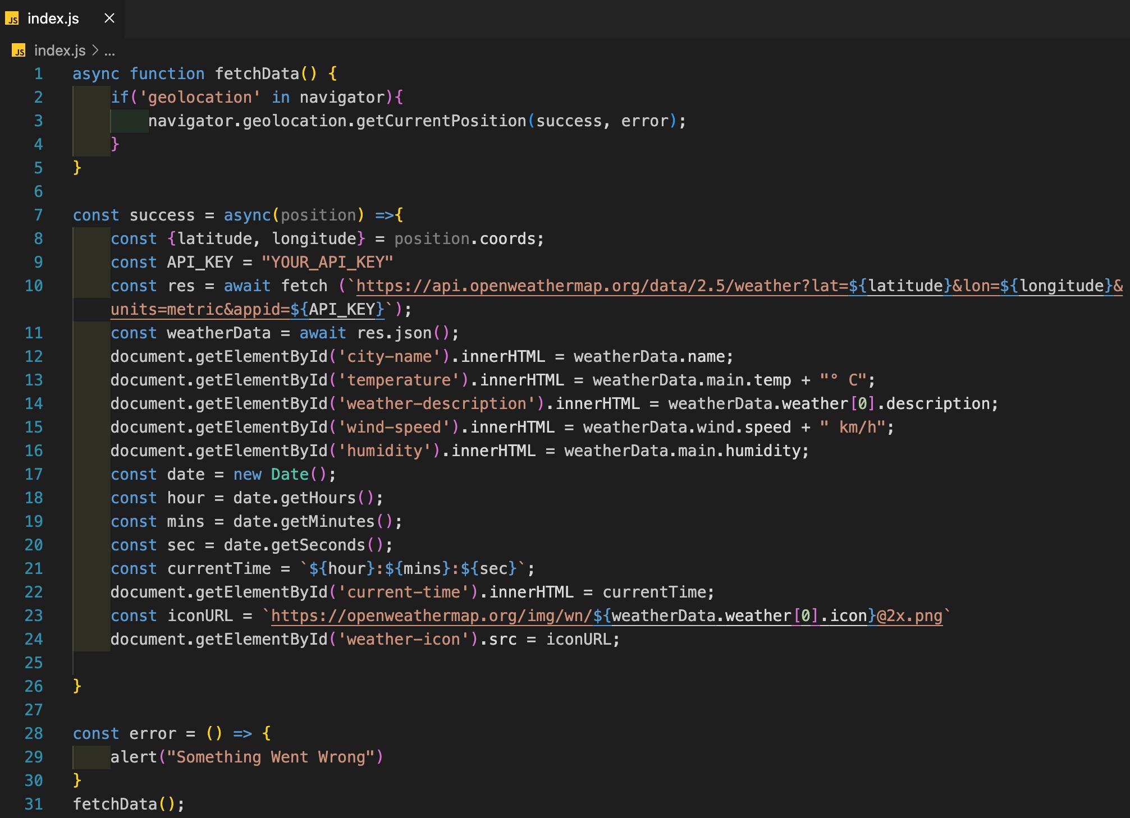Click " km/h" string on line 15
Viewport: 1130px width, 818px height.
click(852, 428)
